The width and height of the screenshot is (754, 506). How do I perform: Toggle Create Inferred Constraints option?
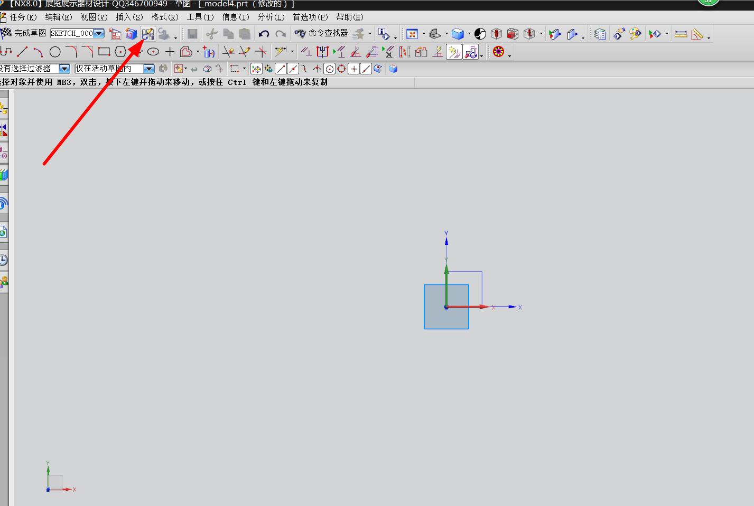coord(454,52)
